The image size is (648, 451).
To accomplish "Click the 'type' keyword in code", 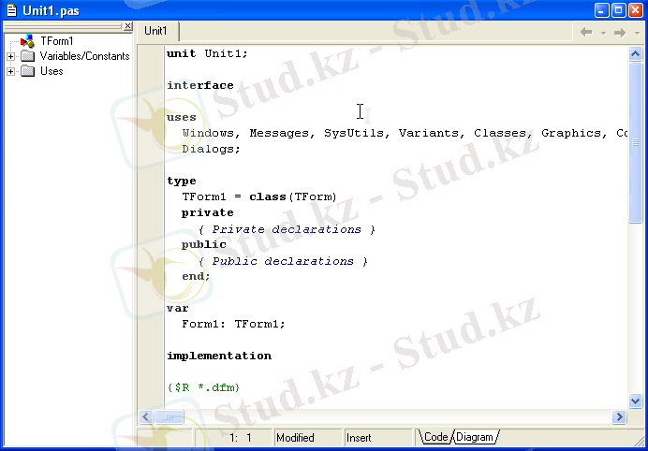I will pos(182,181).
